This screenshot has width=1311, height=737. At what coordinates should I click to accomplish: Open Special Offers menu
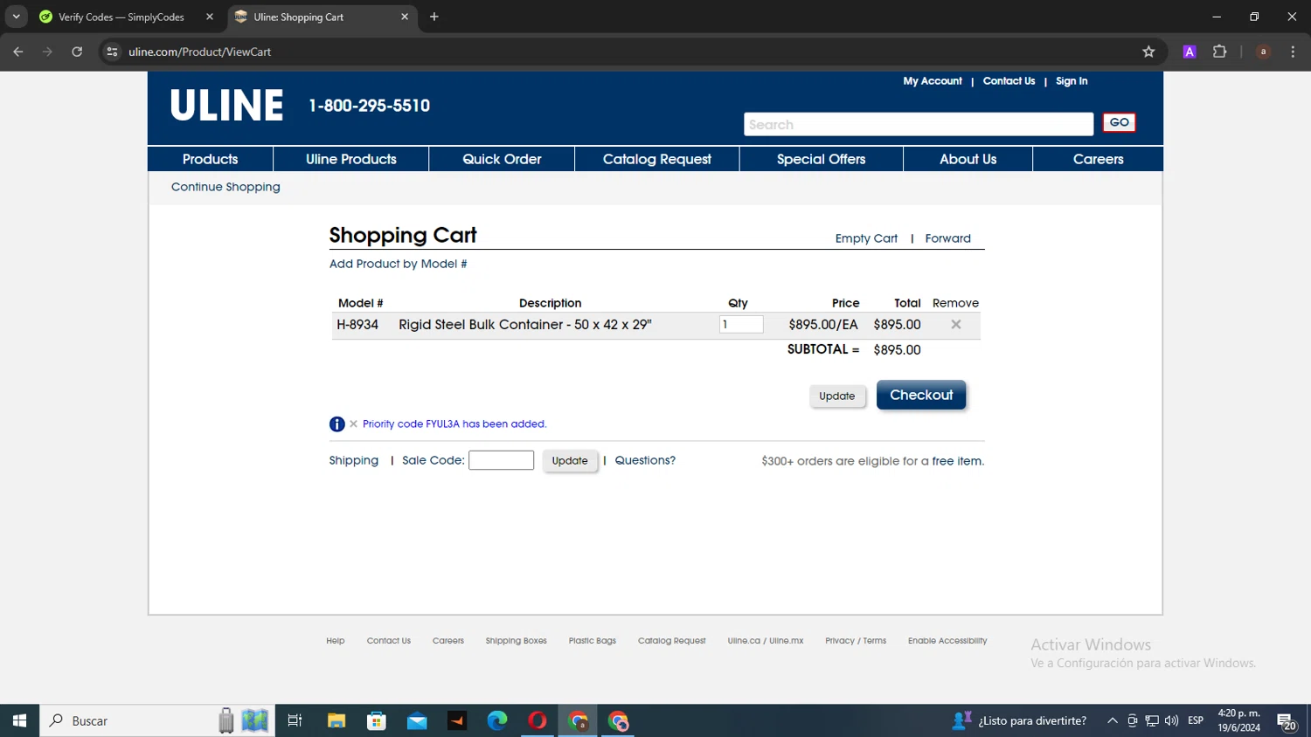click(x=822, y=159)
